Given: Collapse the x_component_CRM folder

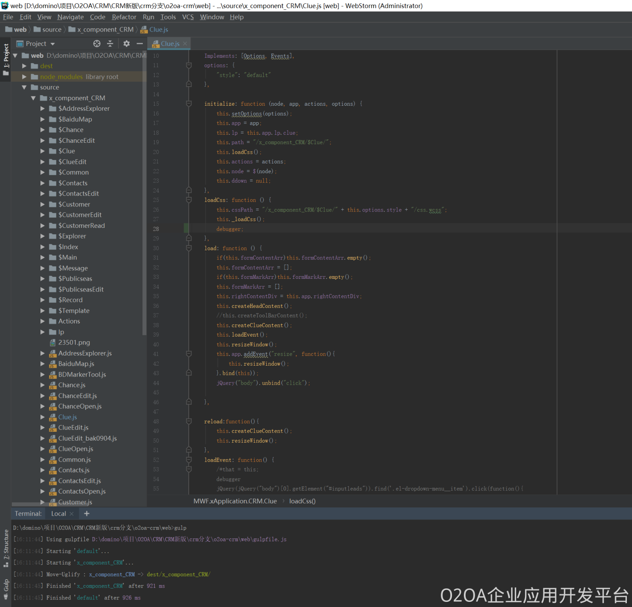Looking at the screenshot, I should coord(33,98).
